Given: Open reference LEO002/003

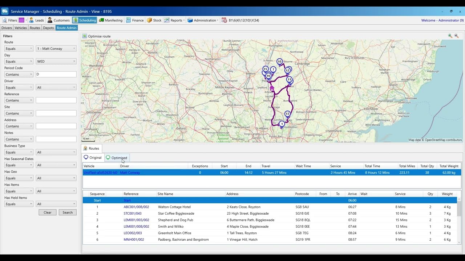Looking at the screenshot, I should (x=133, y=233).
